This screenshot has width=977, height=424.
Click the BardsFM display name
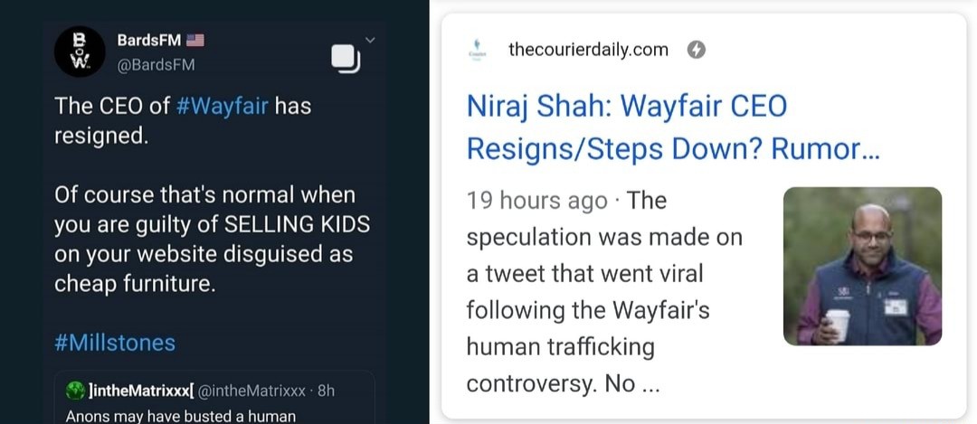point(149,41)
